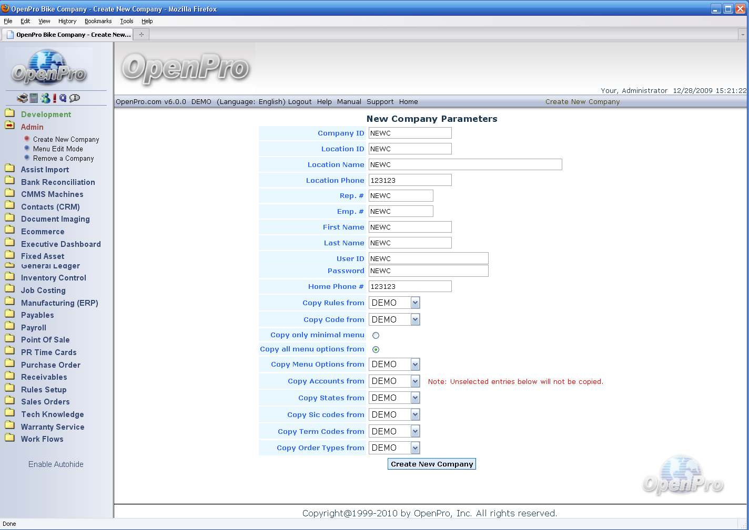The width and height of the screenshot is (749, 530).
Task: Click into the Location Name input field
Action: pyautogui.click(x=465, y=164)
